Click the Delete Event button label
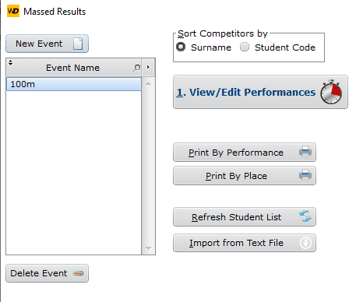 [x=39, y=273]
